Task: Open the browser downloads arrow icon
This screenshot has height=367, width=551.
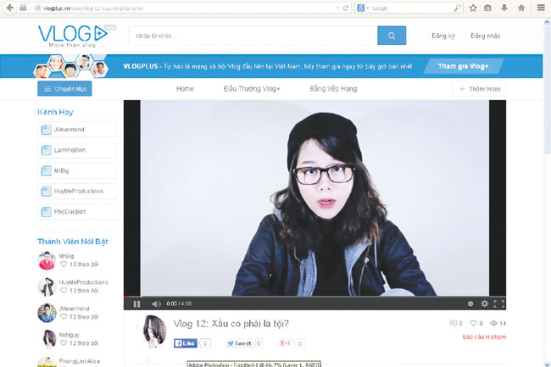Action: point(504,8)
